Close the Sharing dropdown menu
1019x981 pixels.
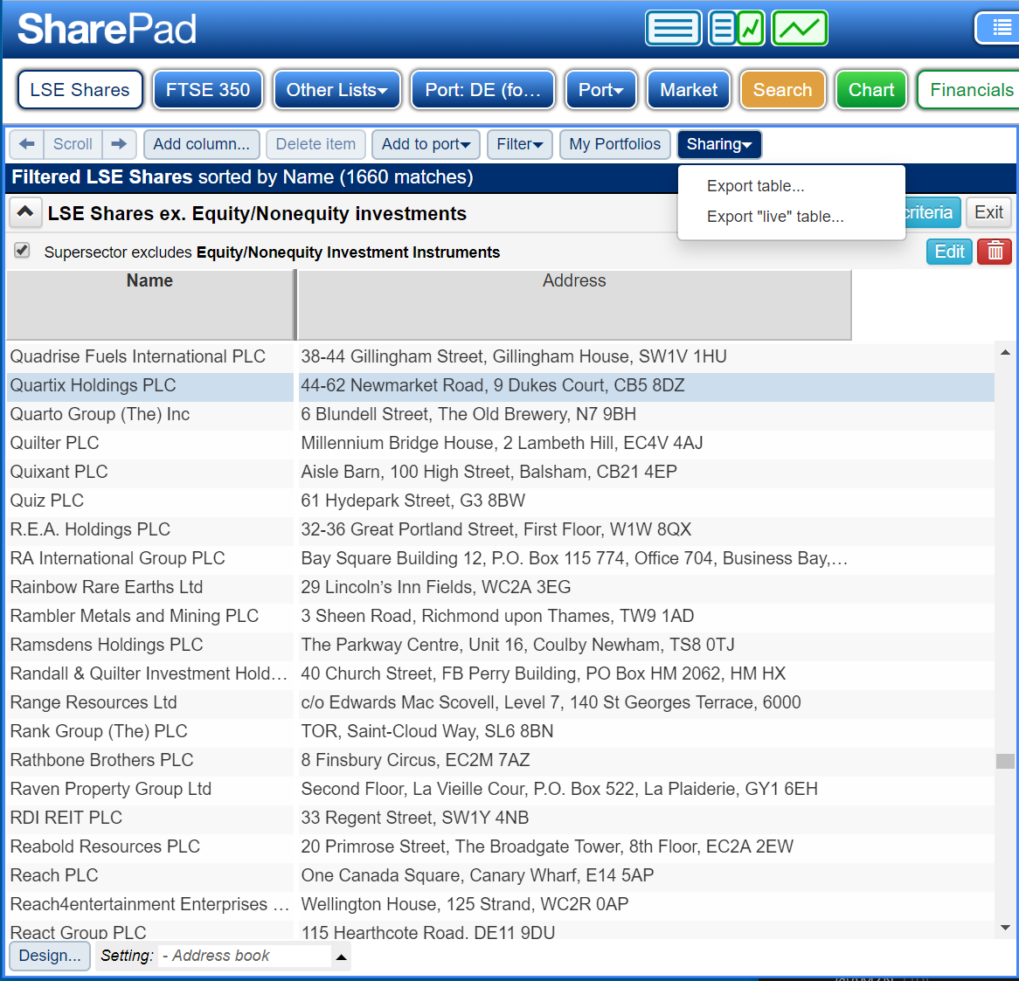(719, 144)
